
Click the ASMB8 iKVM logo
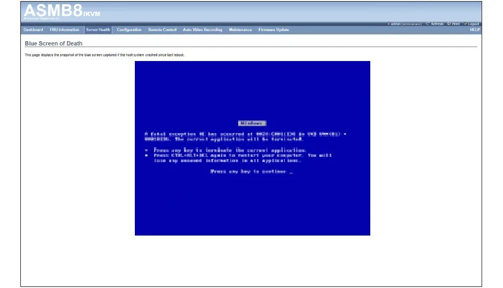point(62,11)
